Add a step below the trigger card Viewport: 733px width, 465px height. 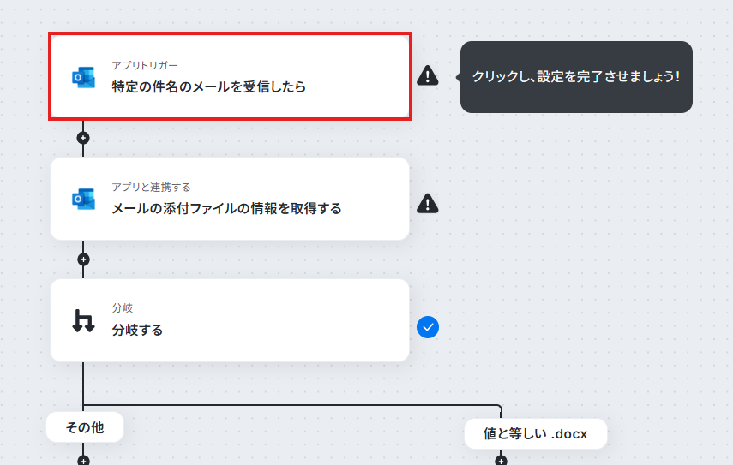[83, 138]
